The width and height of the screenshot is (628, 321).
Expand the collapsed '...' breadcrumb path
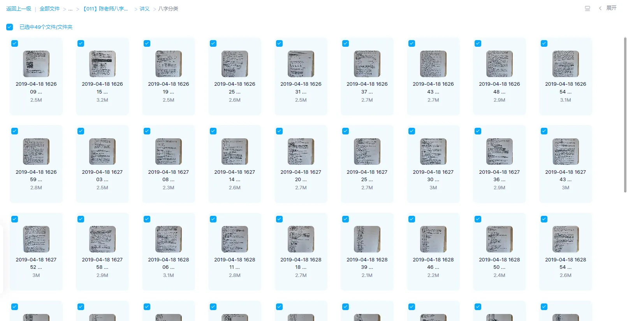(x=70, y=9)
